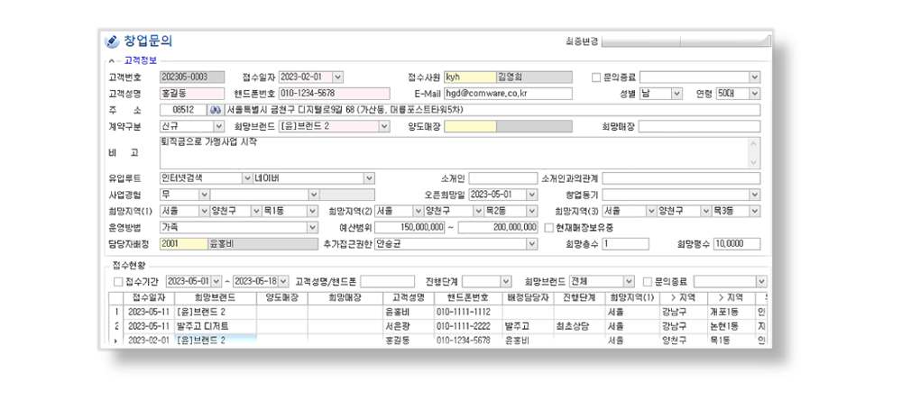Toggle the 현재매장보유중 checkbox

tap(548, 228)
